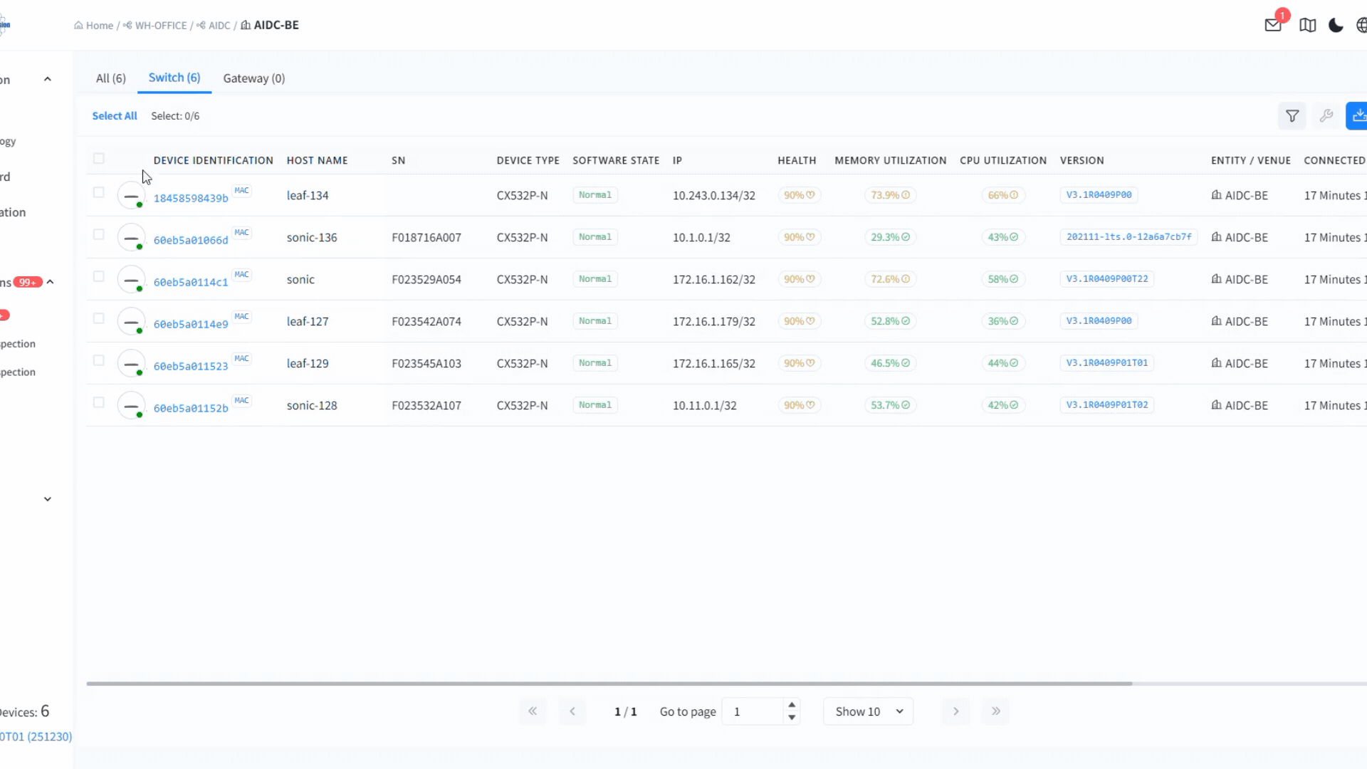Collapse the top sidebar section chevron
The height and width of the screenshot is (769, 1367).
pyautogui.click(x=48, y=79)
